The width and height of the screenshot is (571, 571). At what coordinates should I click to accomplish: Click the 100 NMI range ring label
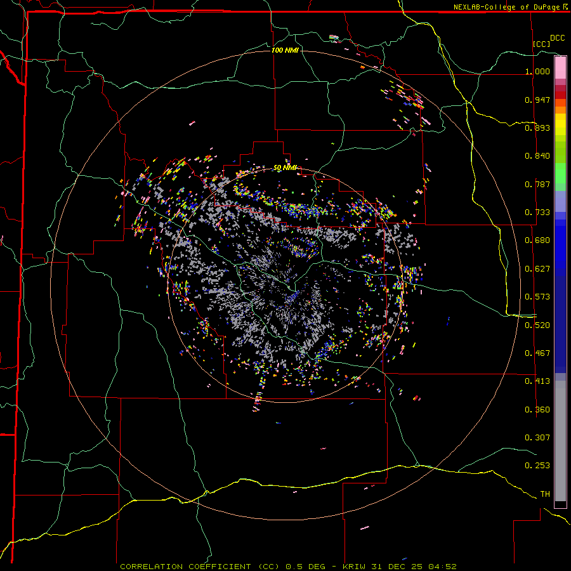285,50
